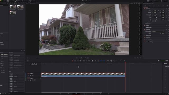Screen dimensions: 169x95
Task: Open the Color page tab
Action: (92, 94)
